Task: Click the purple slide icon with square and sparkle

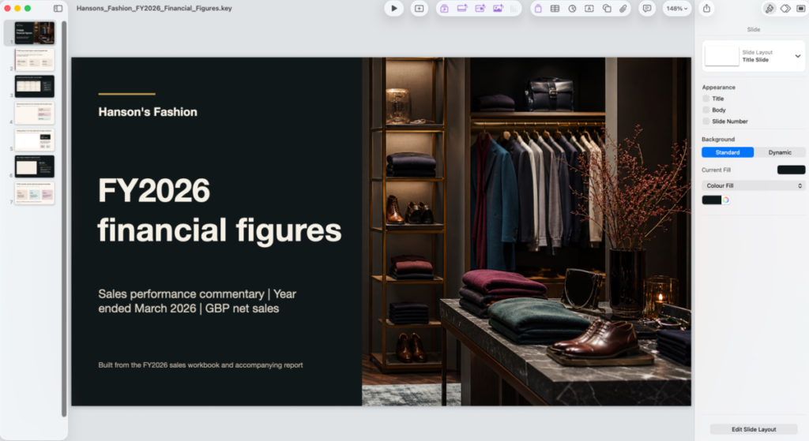Action: click(480, 8)
